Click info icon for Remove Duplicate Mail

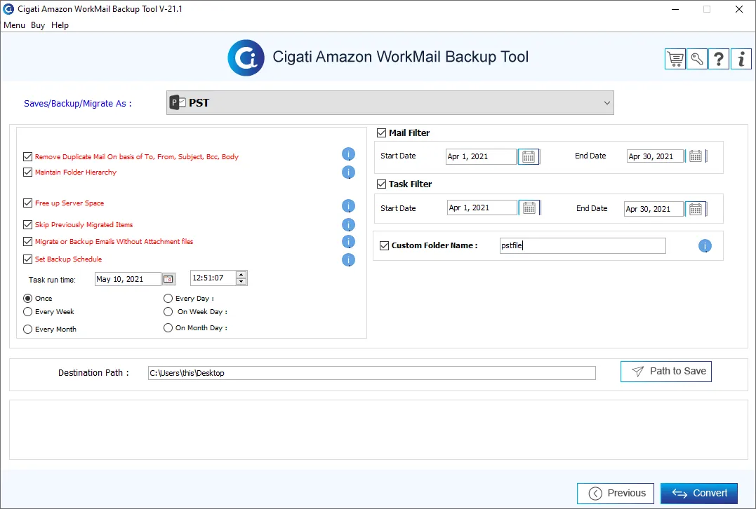pos(349,154)
